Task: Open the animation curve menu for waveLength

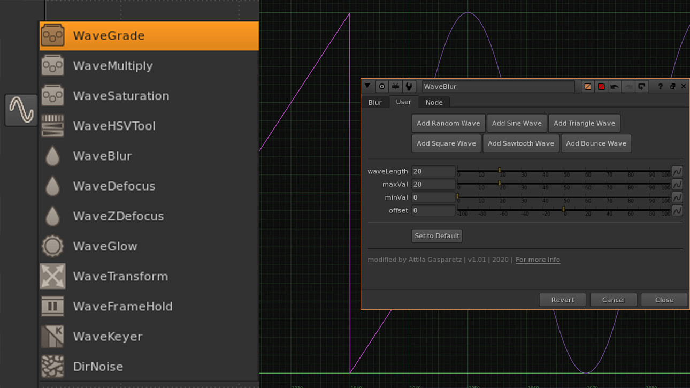Action: 677,171
